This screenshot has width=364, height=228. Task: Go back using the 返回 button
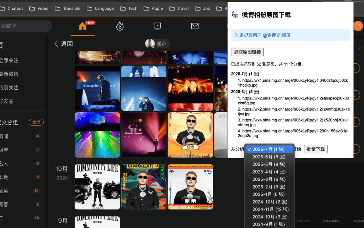[64, 44]
